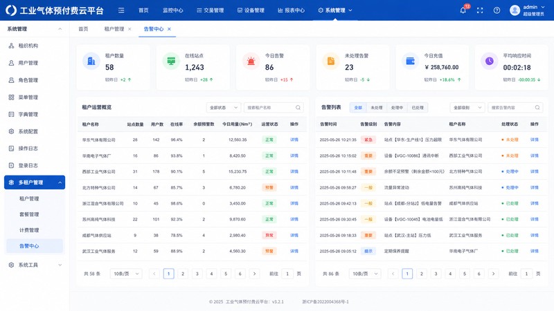Open 监控中心 in top navigation

[x=172, y=10]
